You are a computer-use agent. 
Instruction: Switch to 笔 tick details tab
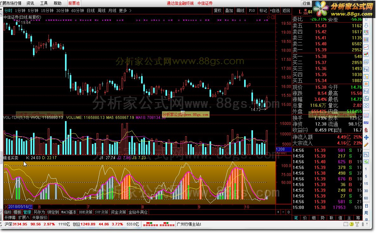click(296, 218)
